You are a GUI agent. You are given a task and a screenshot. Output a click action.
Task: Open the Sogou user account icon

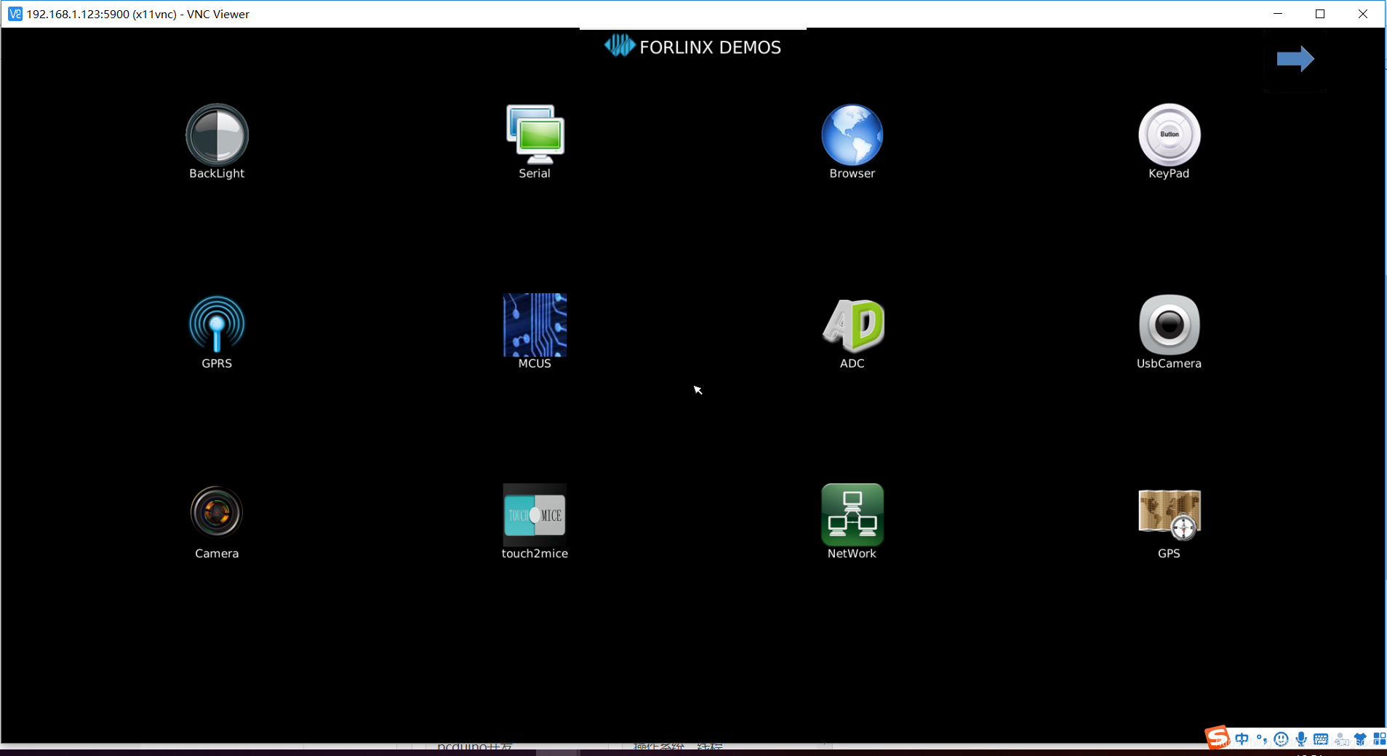coord(1341,739)
